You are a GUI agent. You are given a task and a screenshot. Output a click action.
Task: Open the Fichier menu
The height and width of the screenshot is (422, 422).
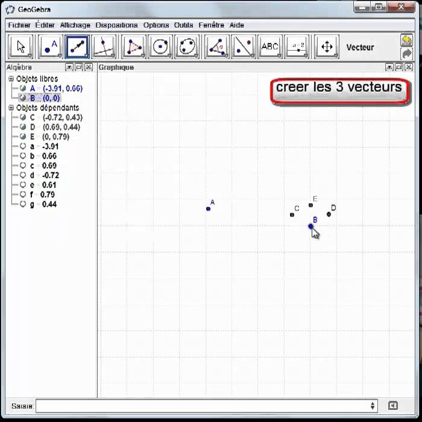[x=19, y=25]
